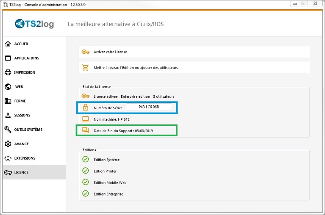Open OUTILS SYSTÈME section
The height and width of the screenshot is (215, 325).
coord(34,130)
